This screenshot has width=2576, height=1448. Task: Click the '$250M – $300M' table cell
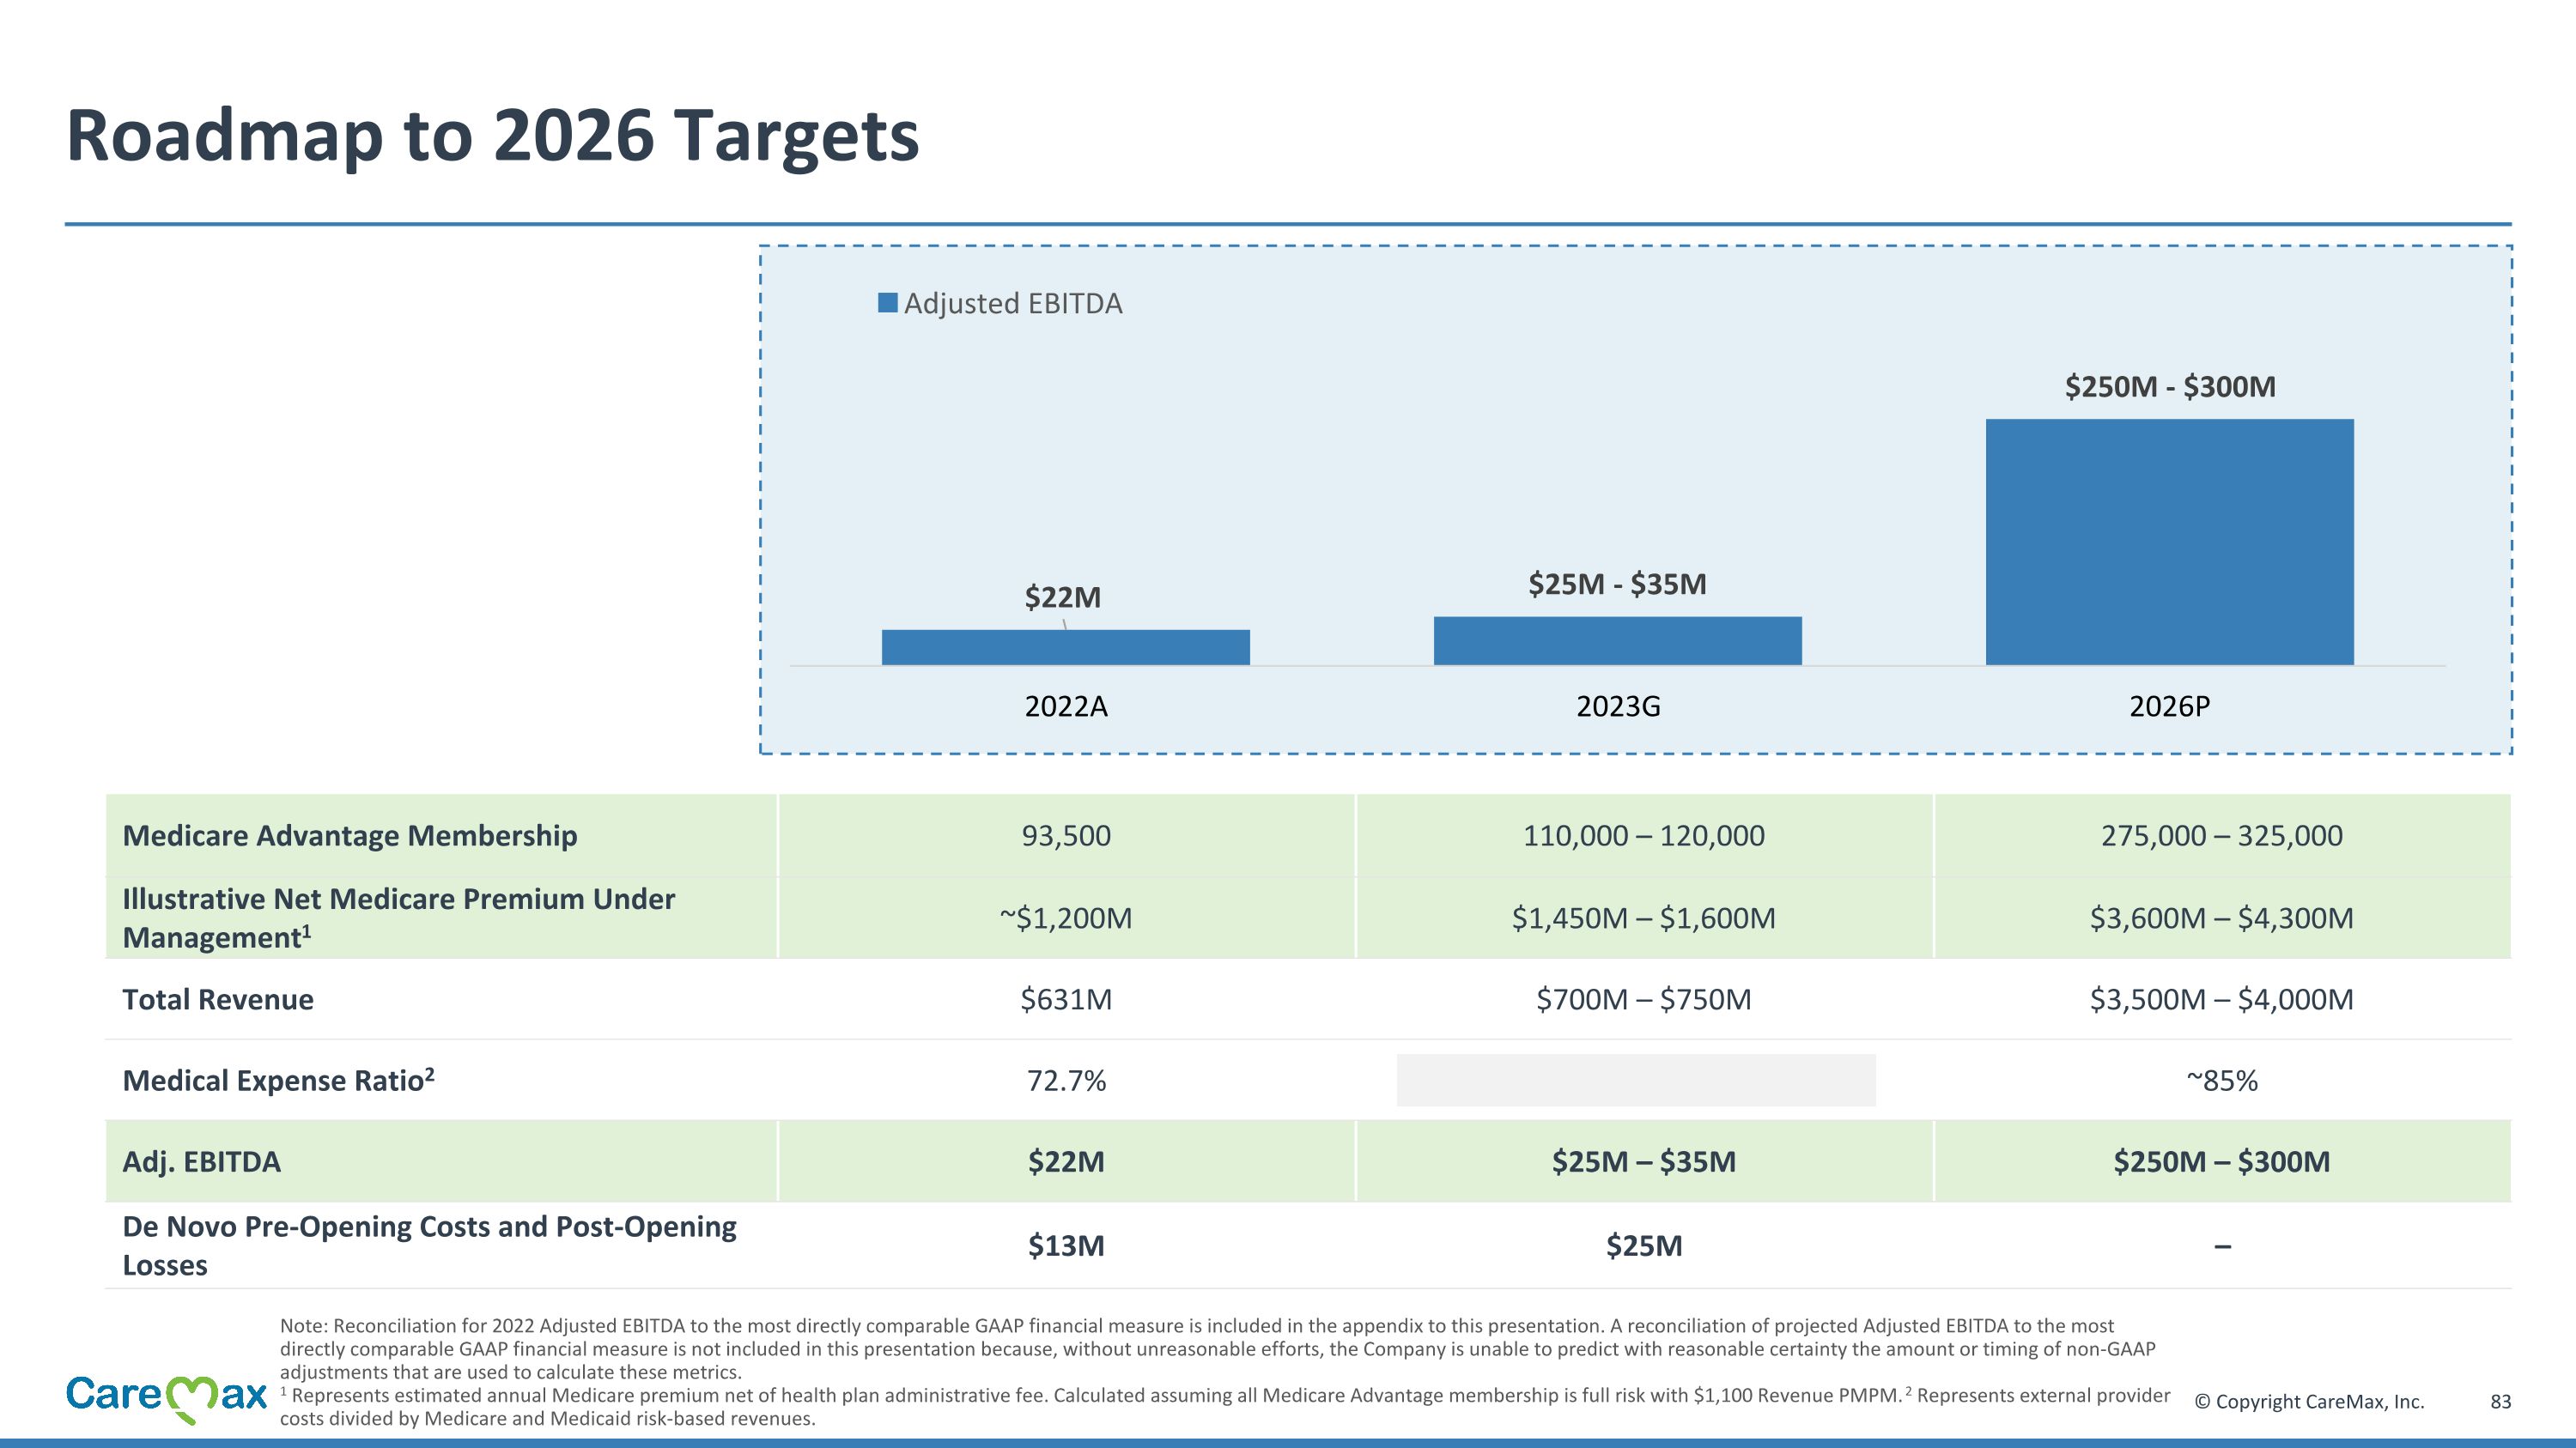pyautogui.click(x=2222, y=1161)
